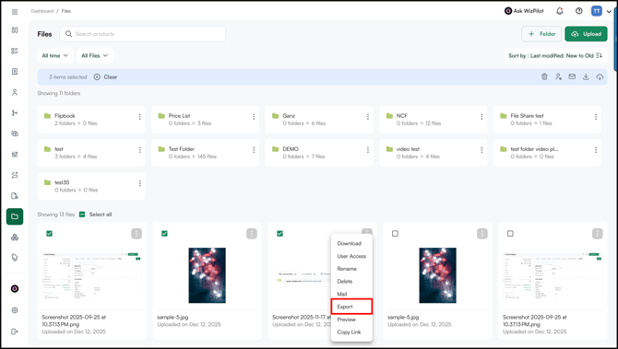The width and height of the screenshot is (618, 349).
Task: Click the download icon in selection bar
Action: [x=586, y=76]
